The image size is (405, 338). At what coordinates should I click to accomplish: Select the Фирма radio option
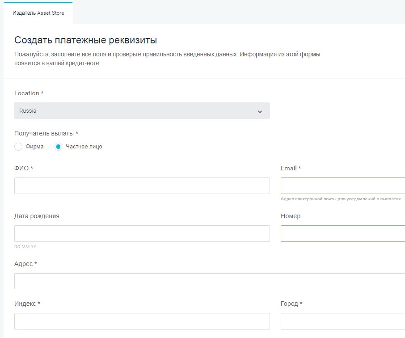click(18, 147)
